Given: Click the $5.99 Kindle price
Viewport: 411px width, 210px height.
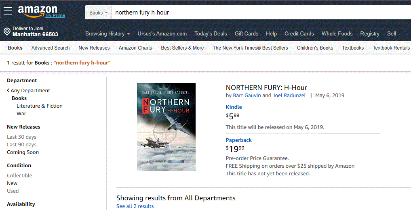Looking at the screenshot, I should pos(232,116).
